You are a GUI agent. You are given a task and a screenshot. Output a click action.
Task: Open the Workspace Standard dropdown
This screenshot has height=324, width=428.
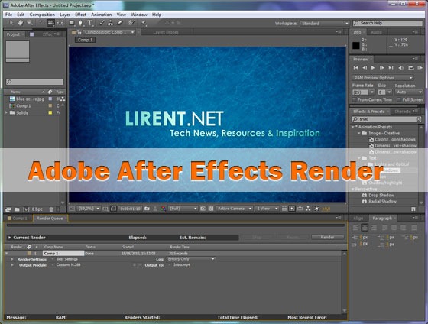[x=325, y=24]
